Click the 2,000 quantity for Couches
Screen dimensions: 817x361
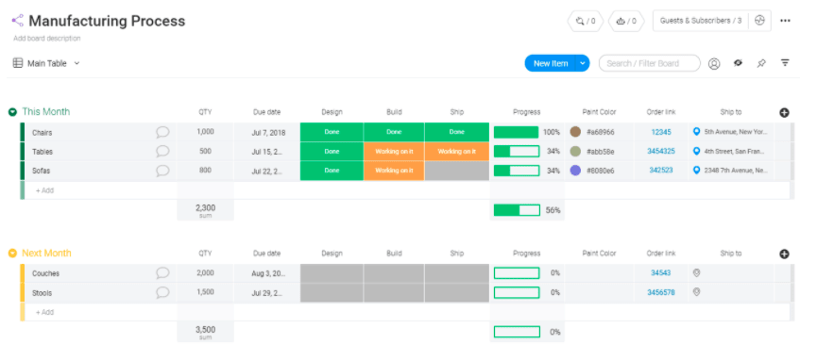pyautogui.click(x=205, y=272)
